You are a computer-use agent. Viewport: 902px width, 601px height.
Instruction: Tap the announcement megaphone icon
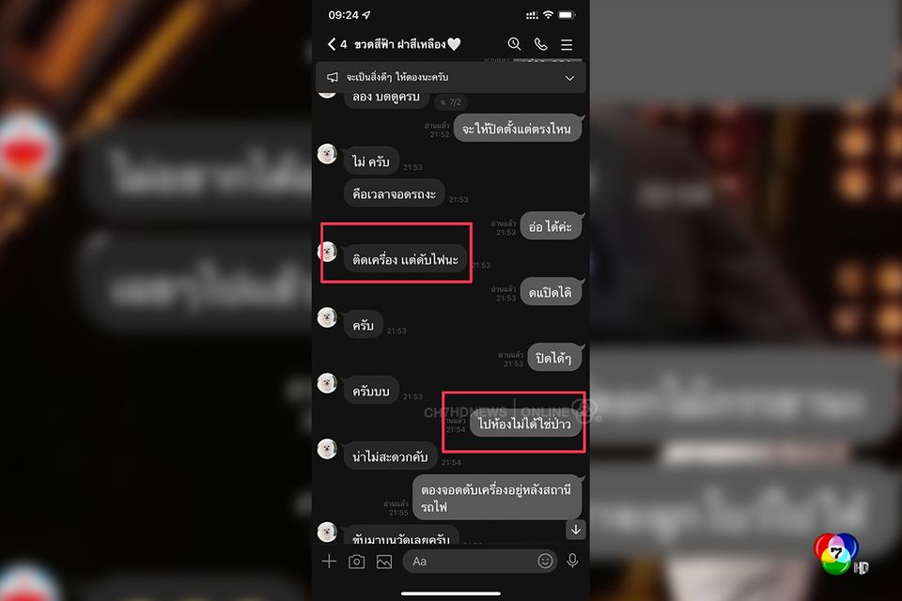333,77
